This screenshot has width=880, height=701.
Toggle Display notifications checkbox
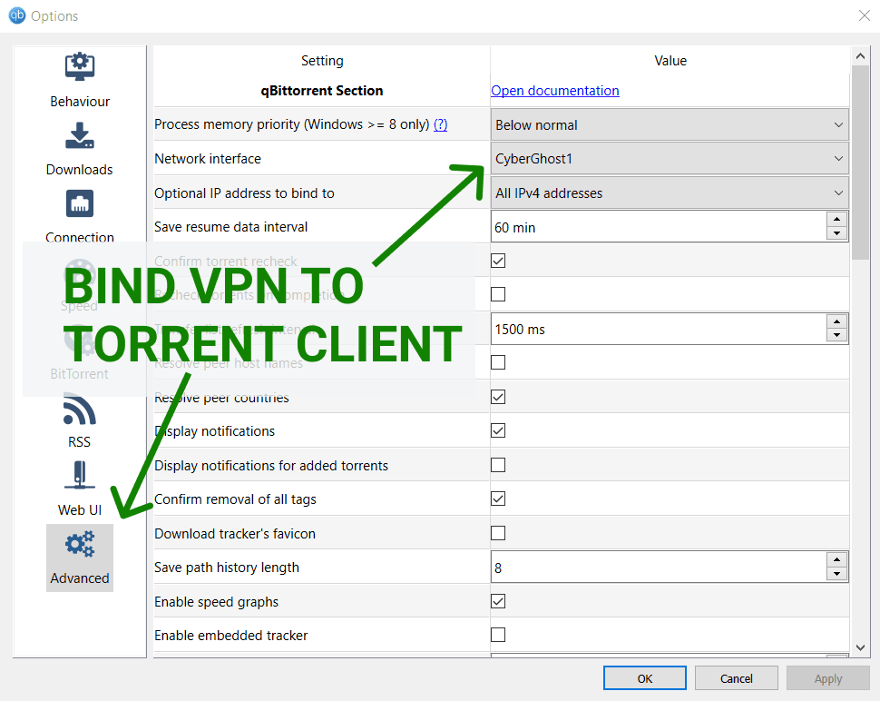[x=498, y=430]
